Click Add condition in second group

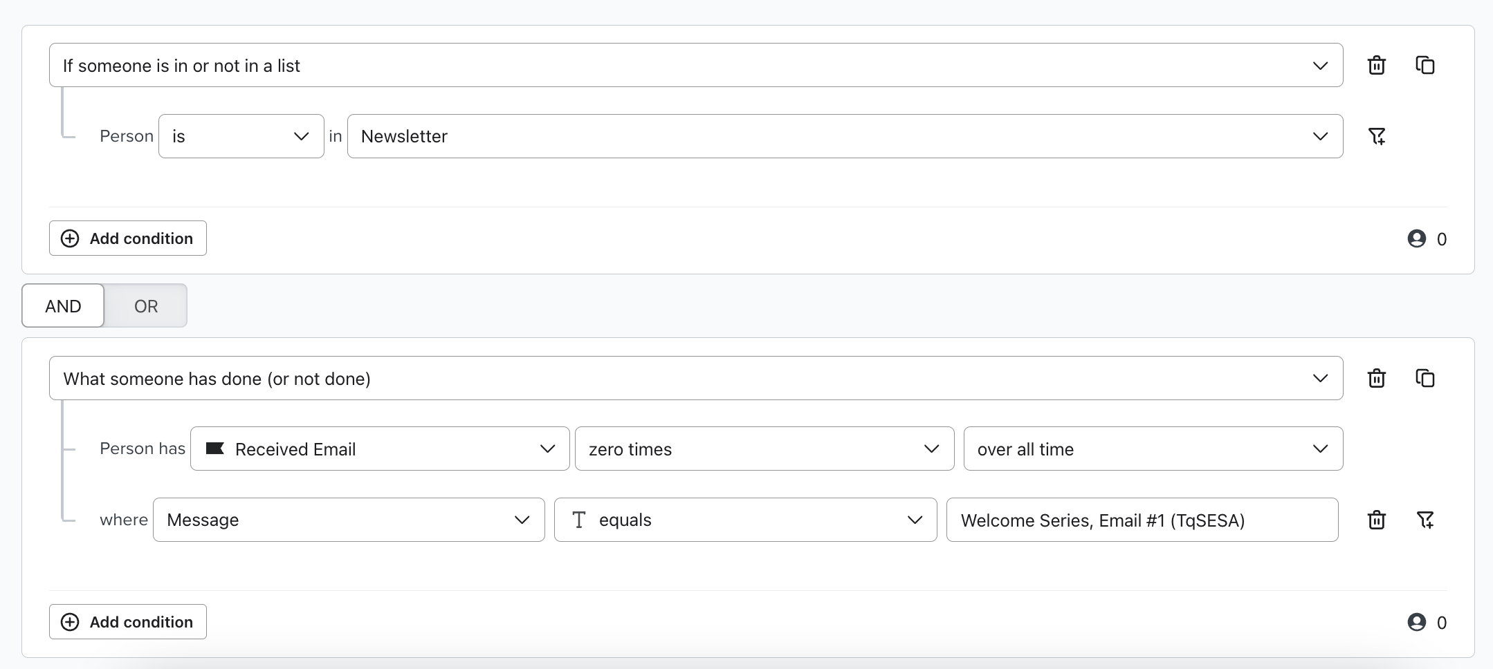click(x=128, y=622)
